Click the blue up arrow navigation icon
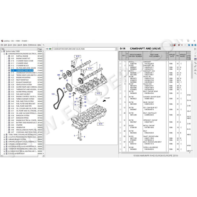Image resolution: width=197 pixels, height=197 pixels. pos(189,45)
